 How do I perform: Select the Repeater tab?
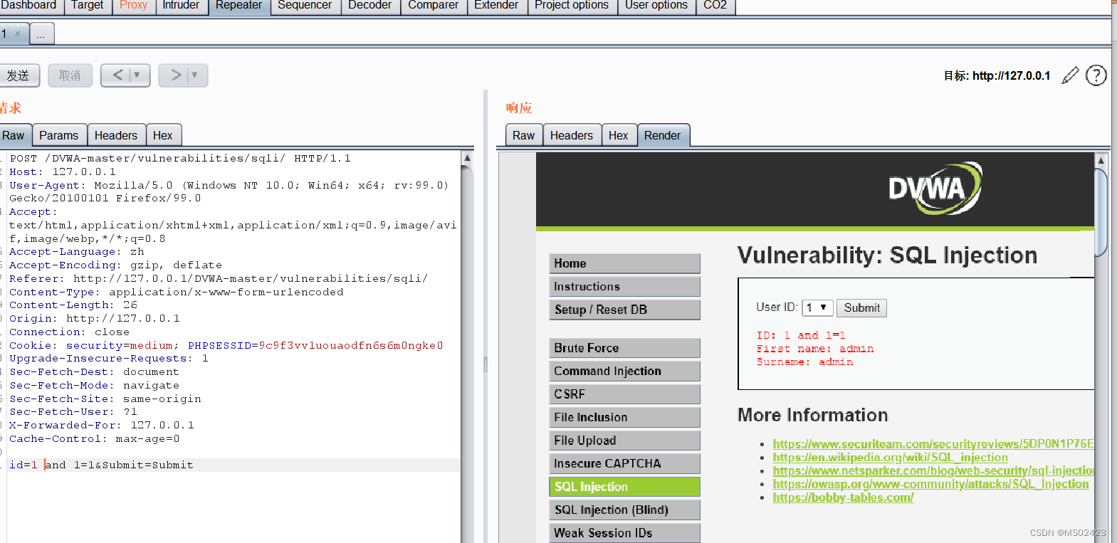pos(238,6)
